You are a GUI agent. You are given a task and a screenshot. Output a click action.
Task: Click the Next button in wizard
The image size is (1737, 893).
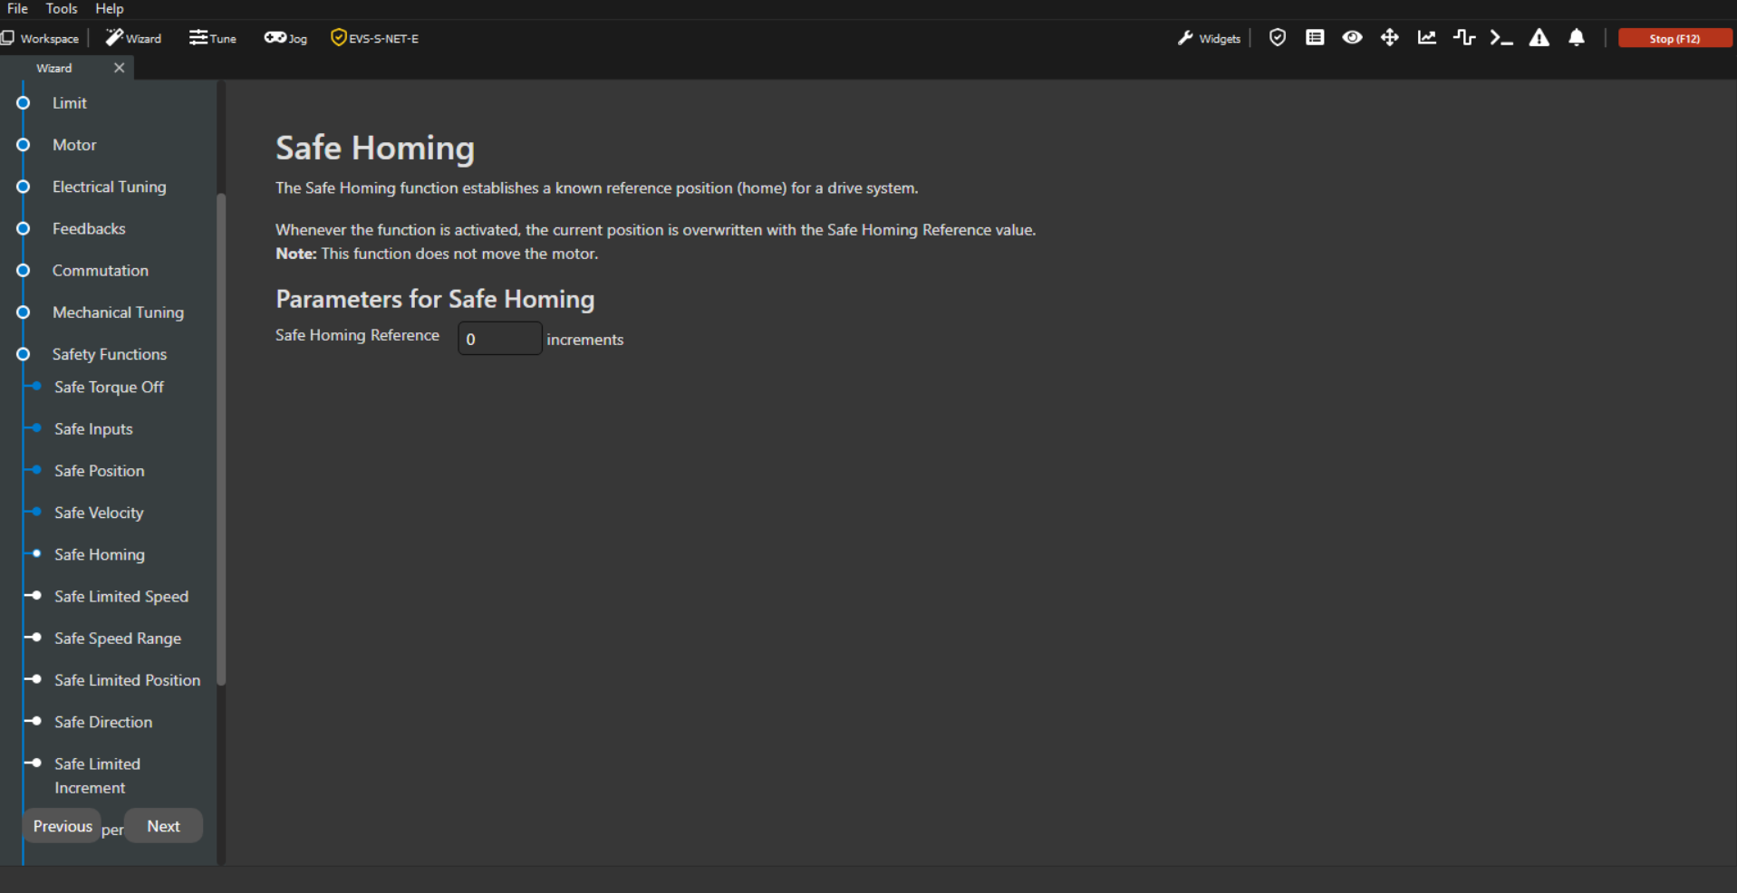click(163, 826)
